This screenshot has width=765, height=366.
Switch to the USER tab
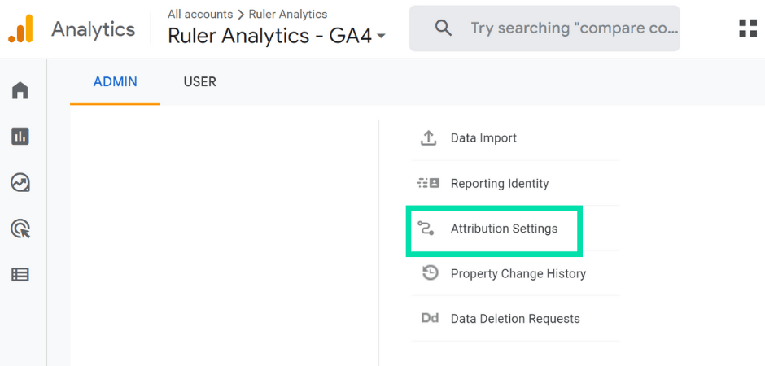click(200, 81)
